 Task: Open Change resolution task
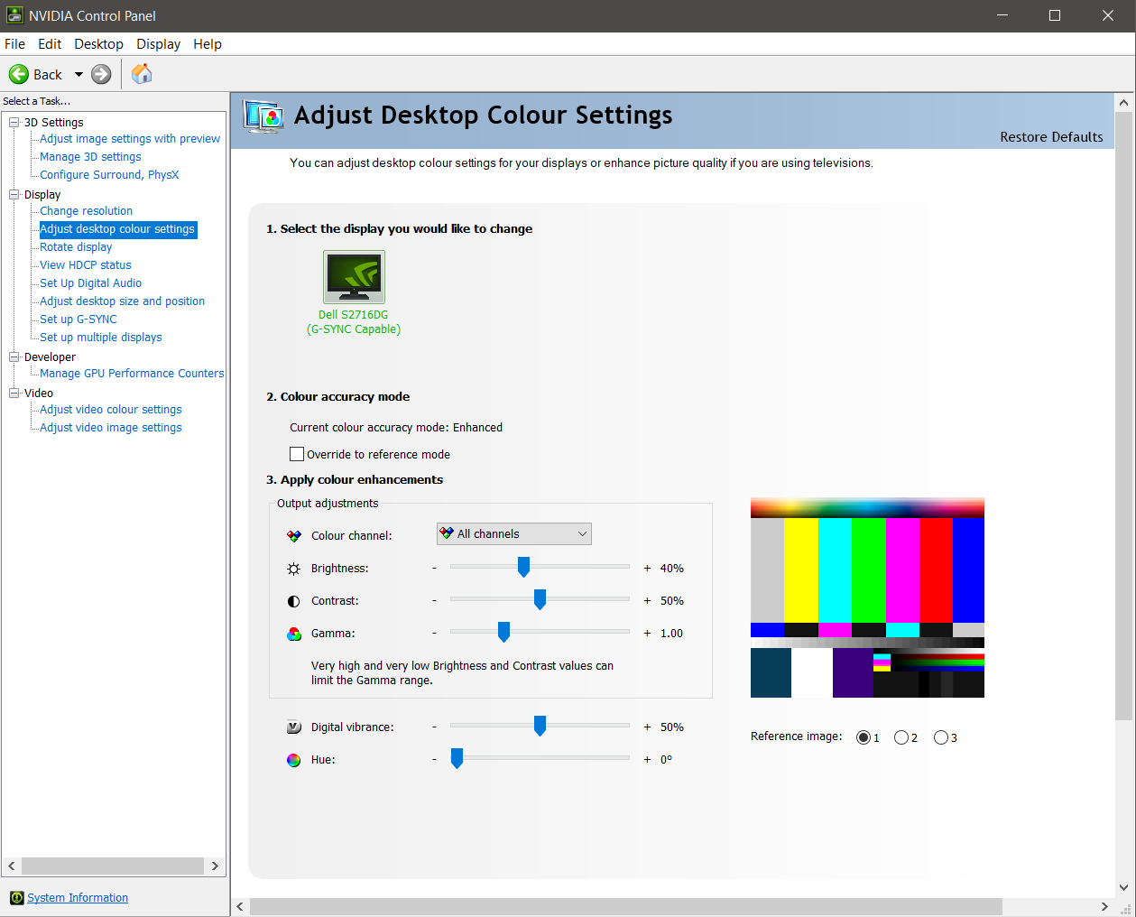pyautogui.click(x=86, y=211)
